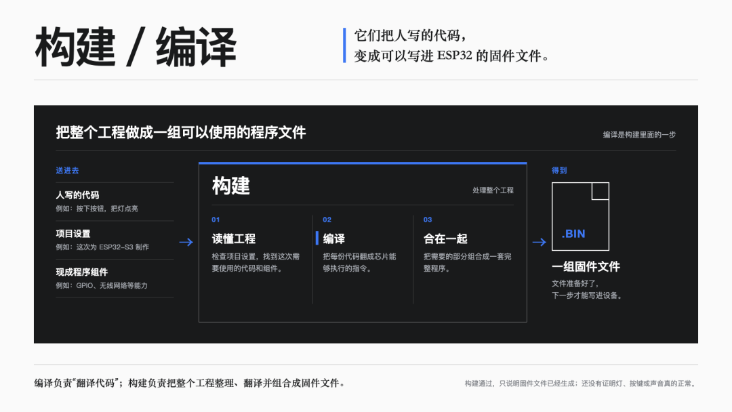Click the footer sentence starting 编译负责“翻译代码”
Viewport: 732px width, 412px height.
coord(190,383)
